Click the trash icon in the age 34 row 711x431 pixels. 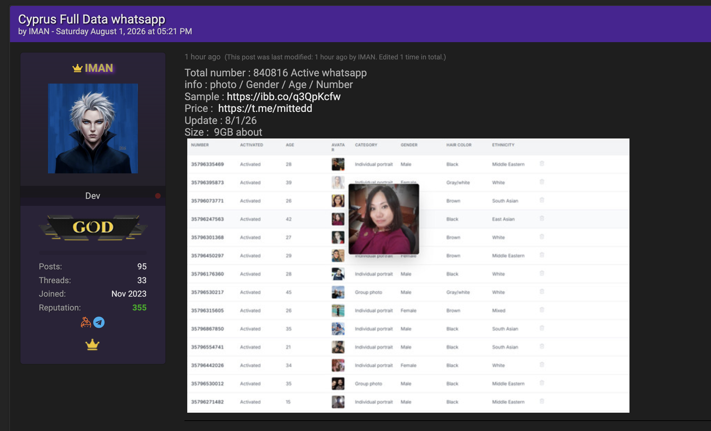542,365
